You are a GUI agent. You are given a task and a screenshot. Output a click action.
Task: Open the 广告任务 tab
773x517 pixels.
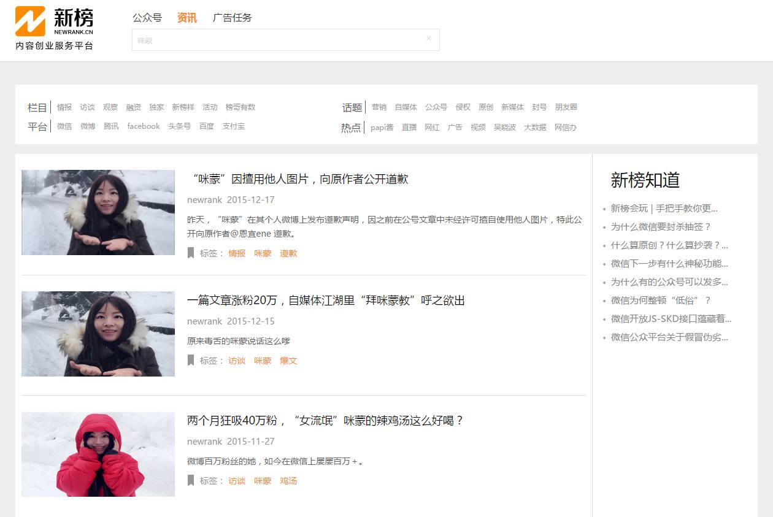[x=232, y=18]
